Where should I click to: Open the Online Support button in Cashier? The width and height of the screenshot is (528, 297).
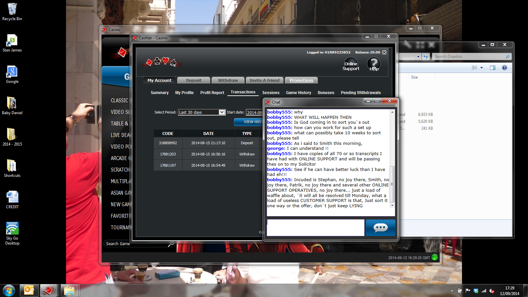click(x=351, y=64)
